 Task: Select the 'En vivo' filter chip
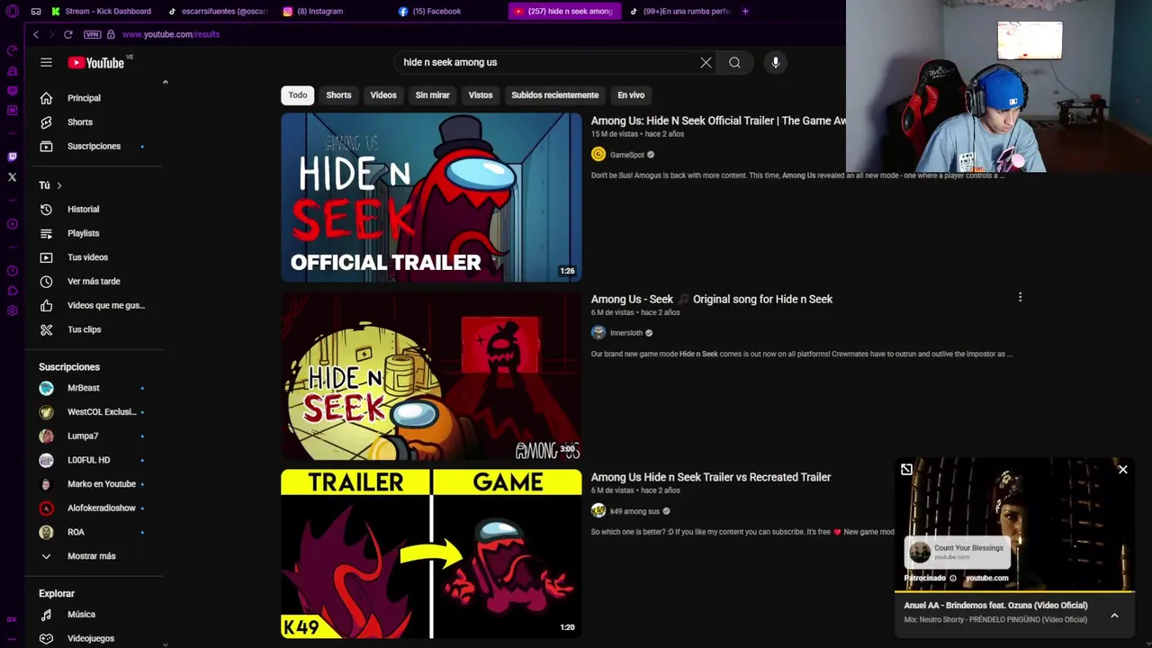tap(631, 95)
